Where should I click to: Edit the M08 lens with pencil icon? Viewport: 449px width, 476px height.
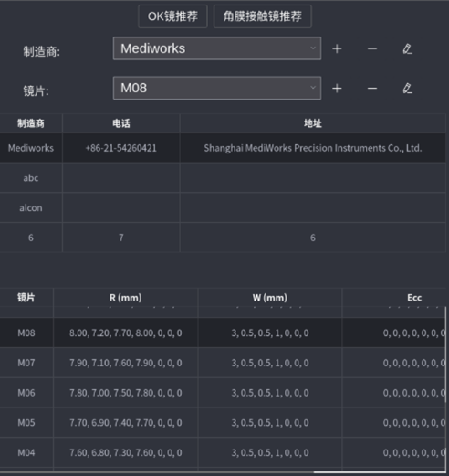[x=407, y=89]
